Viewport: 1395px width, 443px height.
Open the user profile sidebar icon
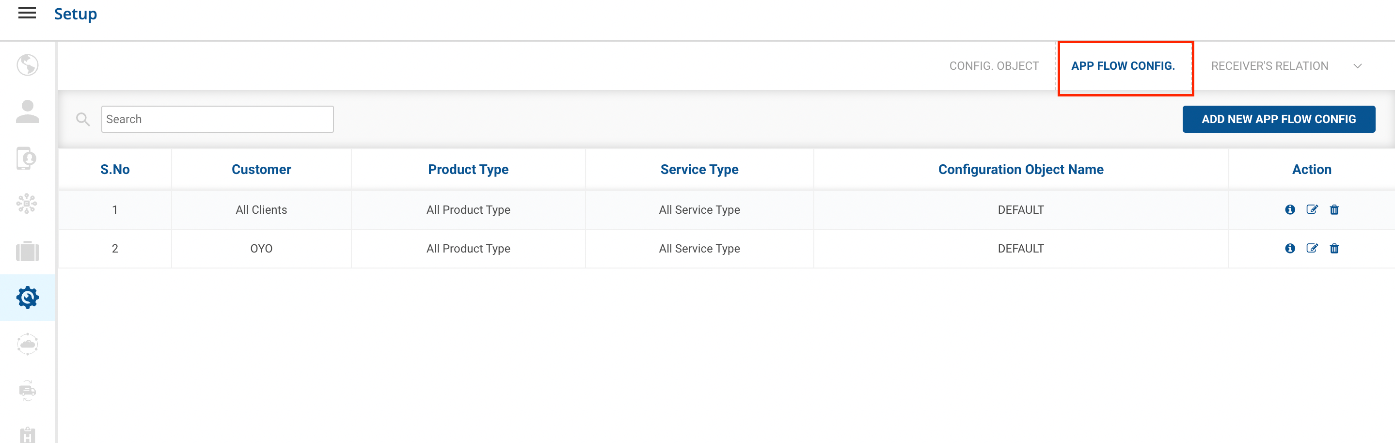coord(27,111)
